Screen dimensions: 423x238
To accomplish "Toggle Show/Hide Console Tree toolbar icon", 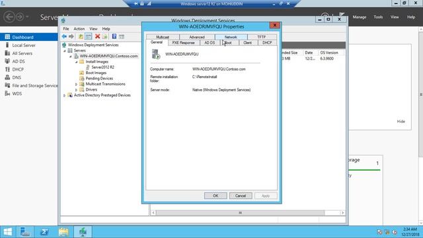I will coord(88,36).
